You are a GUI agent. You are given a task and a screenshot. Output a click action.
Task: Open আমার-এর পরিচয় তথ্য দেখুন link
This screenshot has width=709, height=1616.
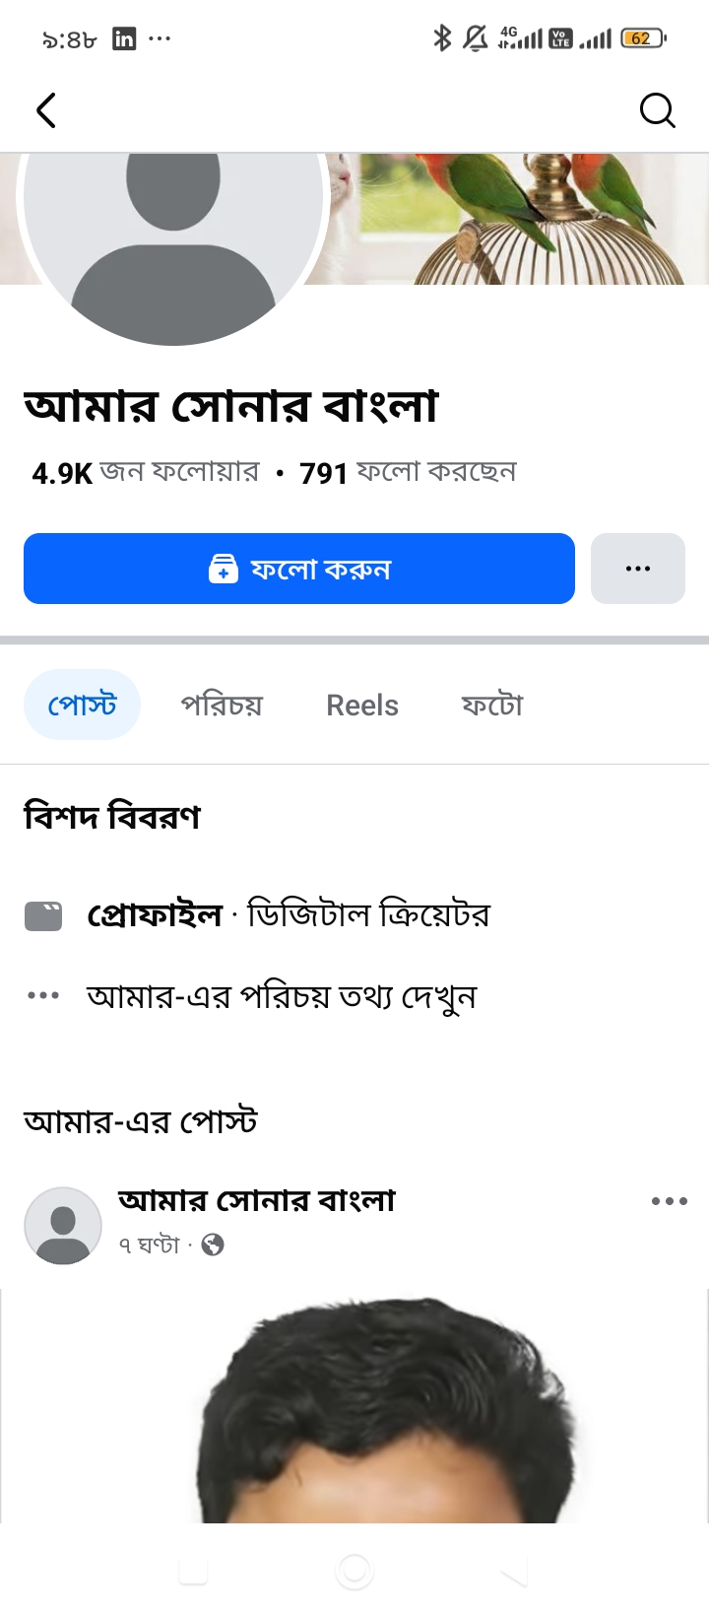point(282,996)
